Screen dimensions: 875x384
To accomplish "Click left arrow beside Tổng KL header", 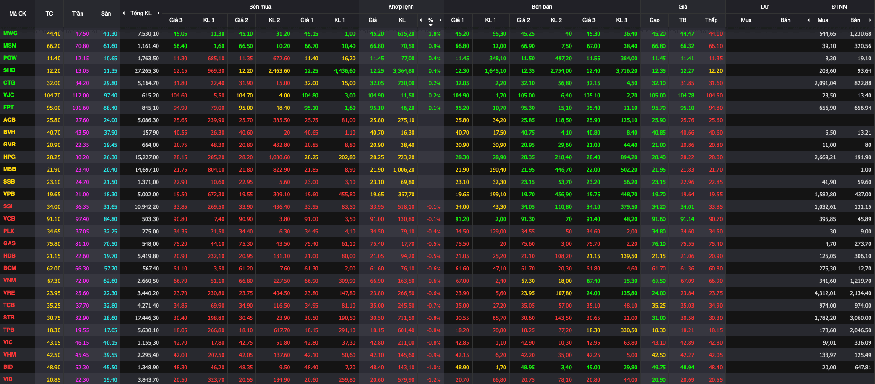I will coord(124,13).
